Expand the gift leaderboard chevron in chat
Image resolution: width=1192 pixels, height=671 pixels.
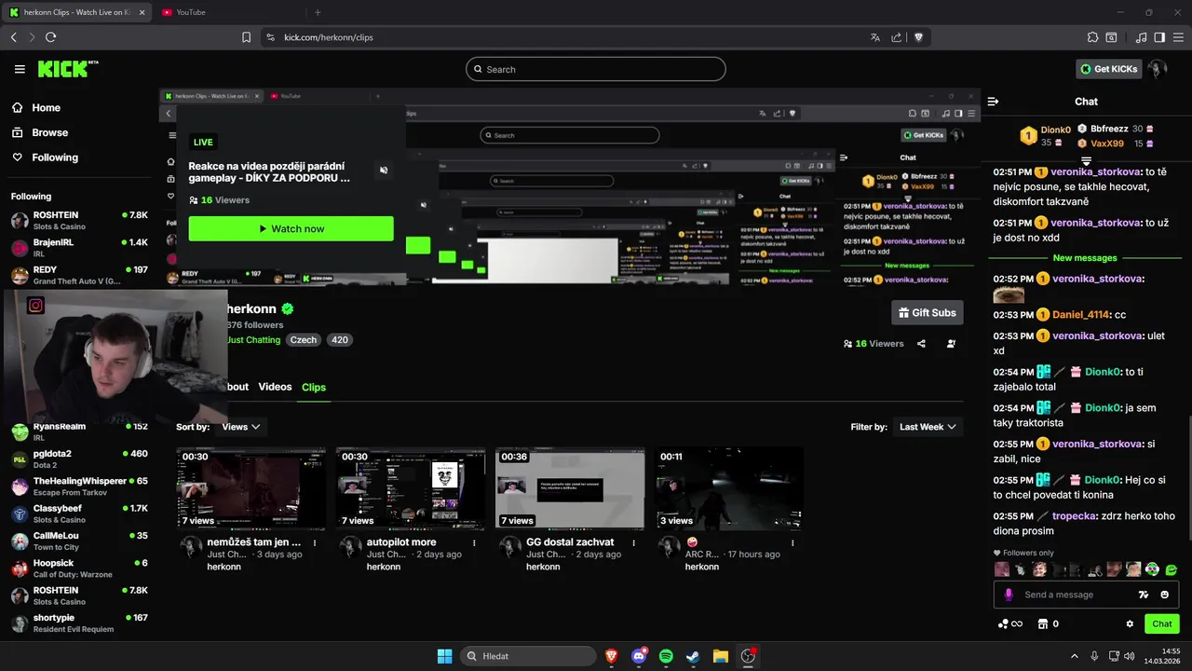[1086, 162]
